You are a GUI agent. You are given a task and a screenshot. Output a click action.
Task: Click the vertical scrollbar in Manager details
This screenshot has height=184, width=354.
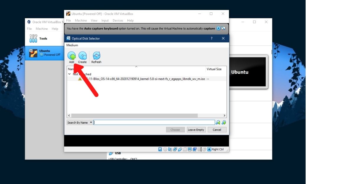pos(272,52)
